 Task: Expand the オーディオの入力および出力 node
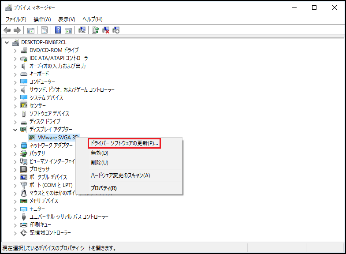point(15,67)
